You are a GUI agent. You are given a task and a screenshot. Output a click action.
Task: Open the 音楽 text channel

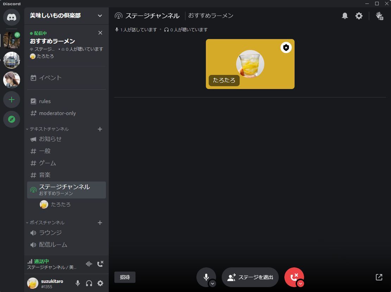click(x=66, y=175)
